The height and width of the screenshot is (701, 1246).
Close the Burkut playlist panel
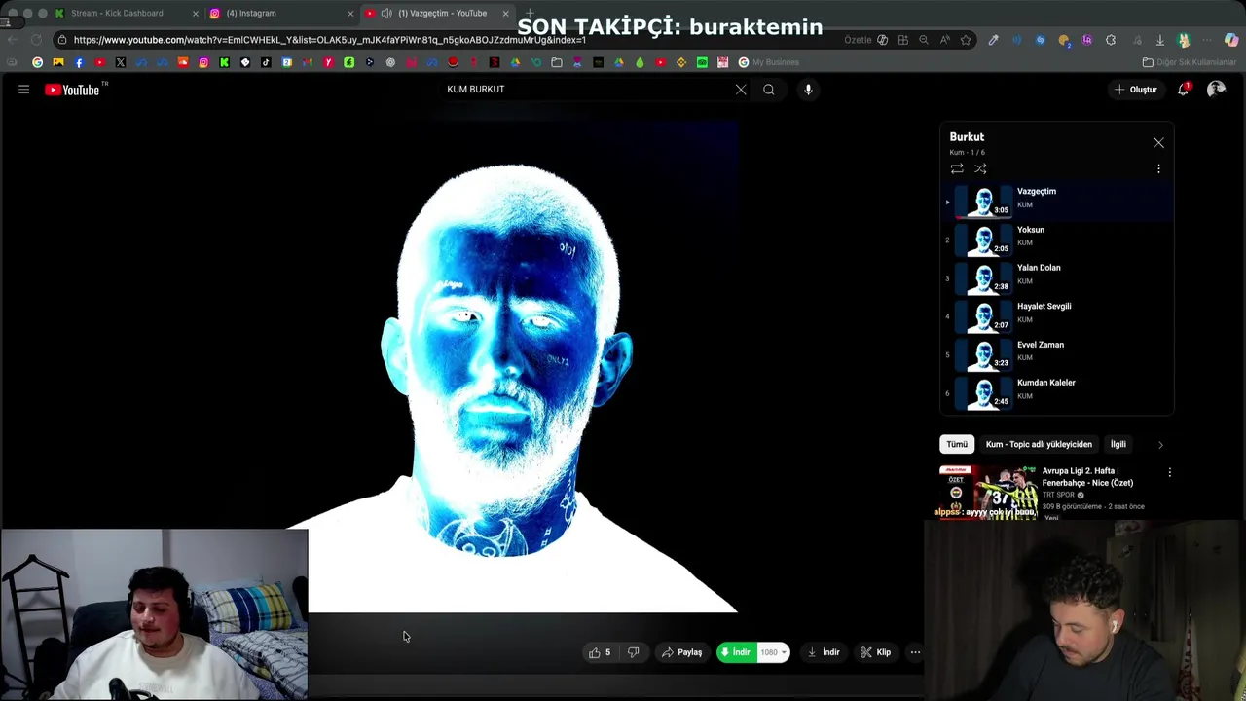[x=1158, y=143]
